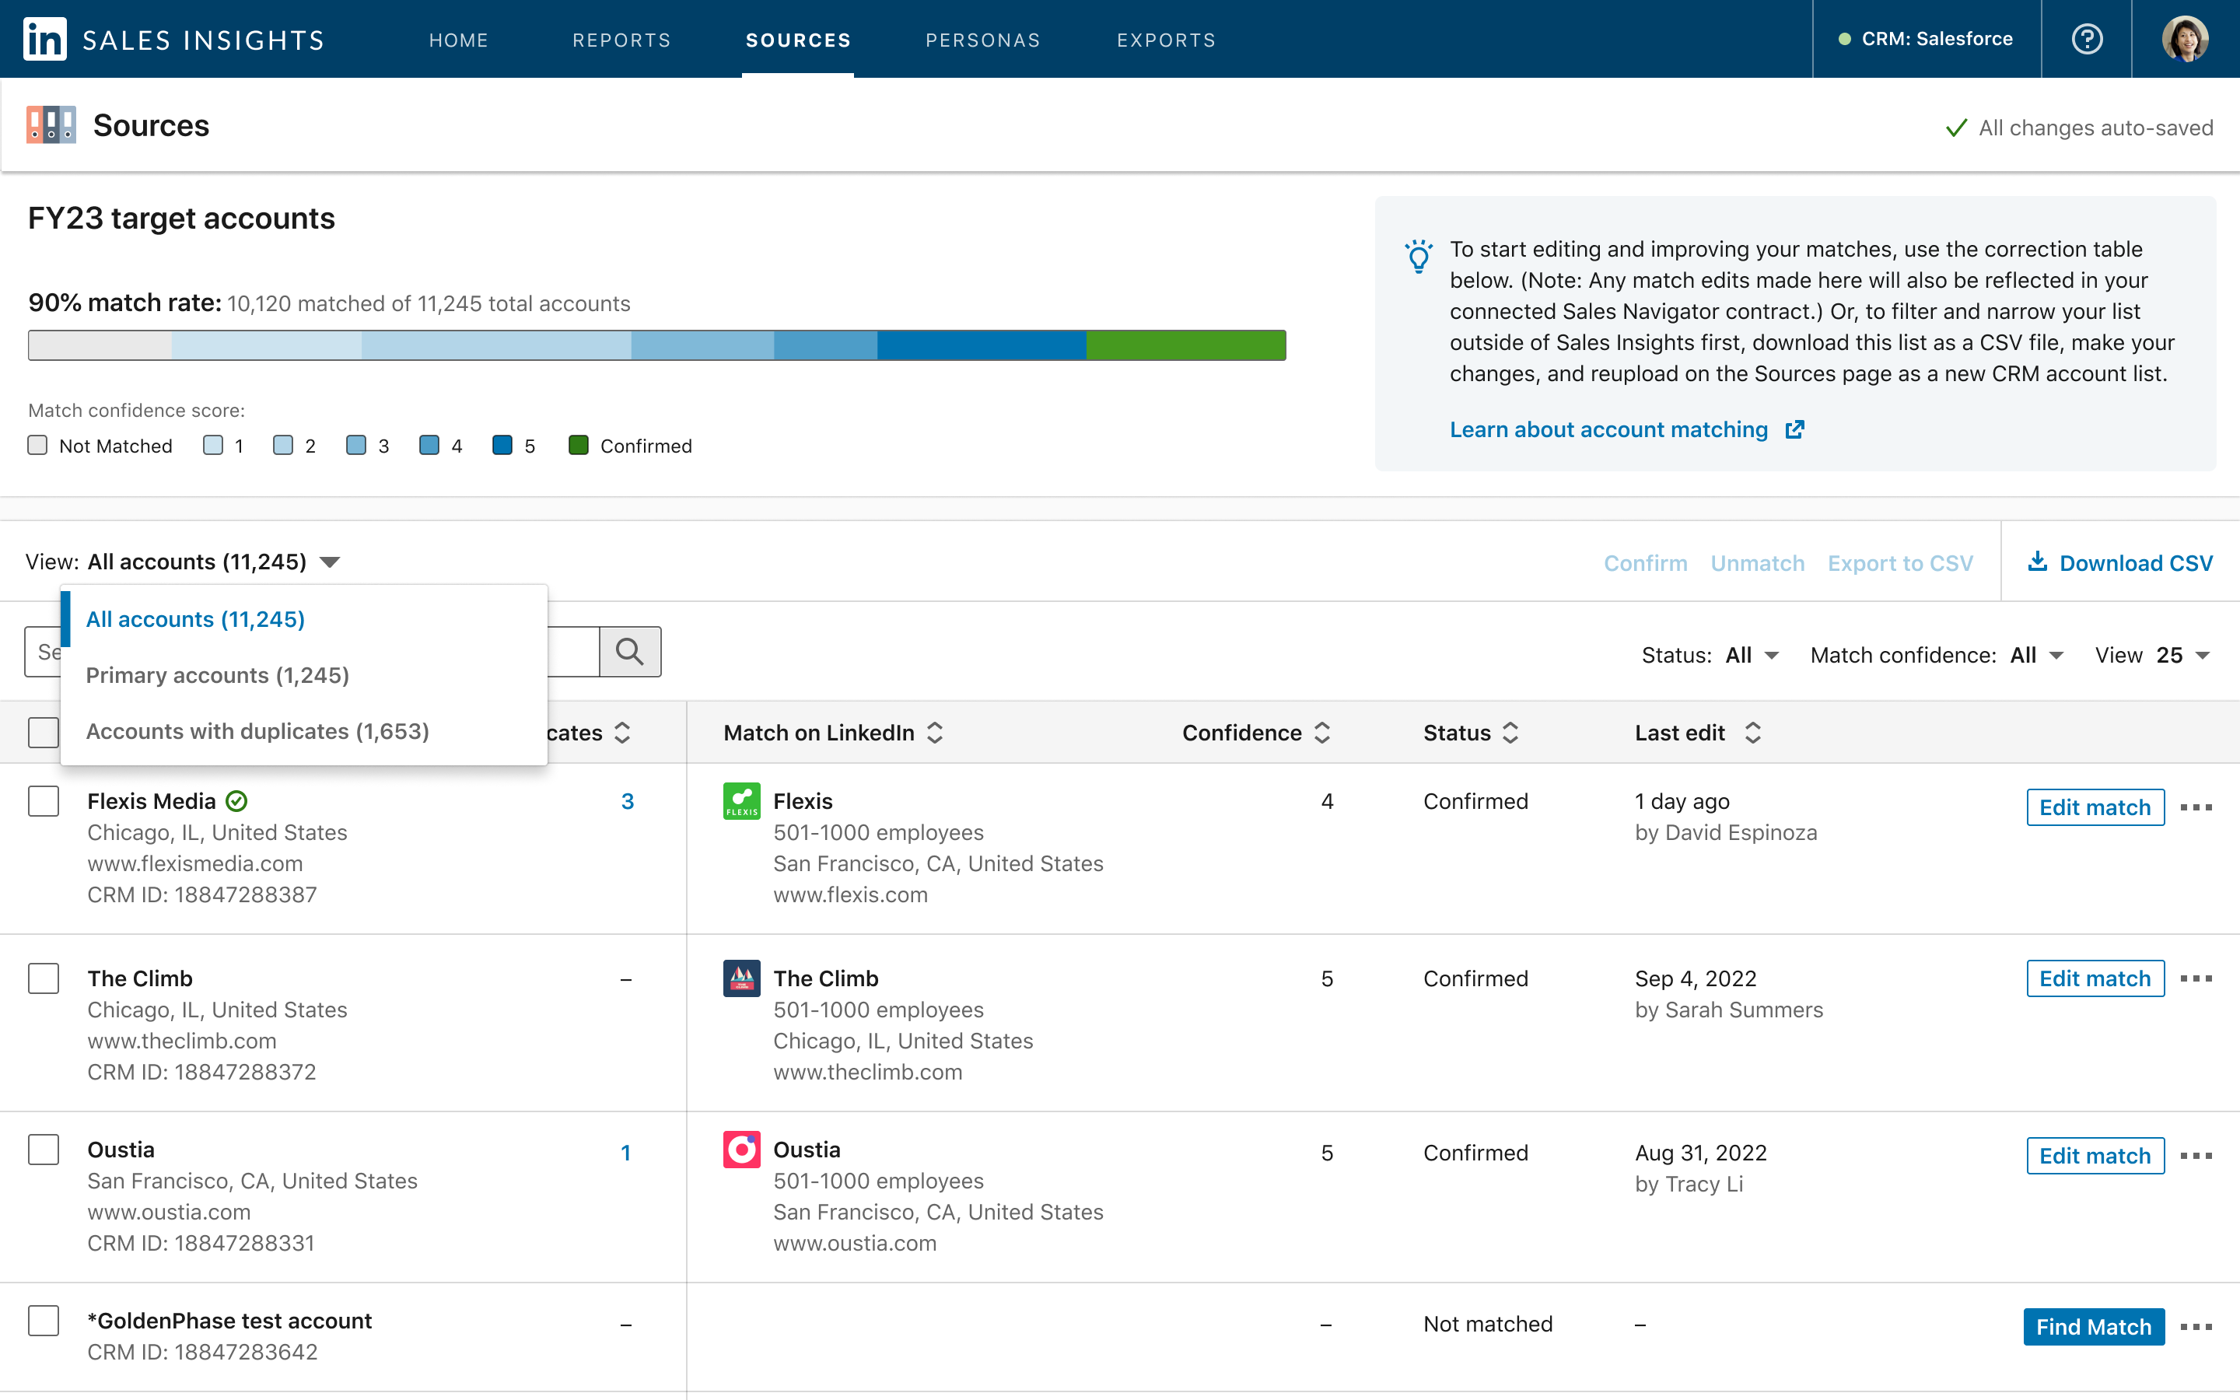Click the download icon beside Download CSV
This screenshot has width=2240, height=1400.
click(x=2037, y=562)
